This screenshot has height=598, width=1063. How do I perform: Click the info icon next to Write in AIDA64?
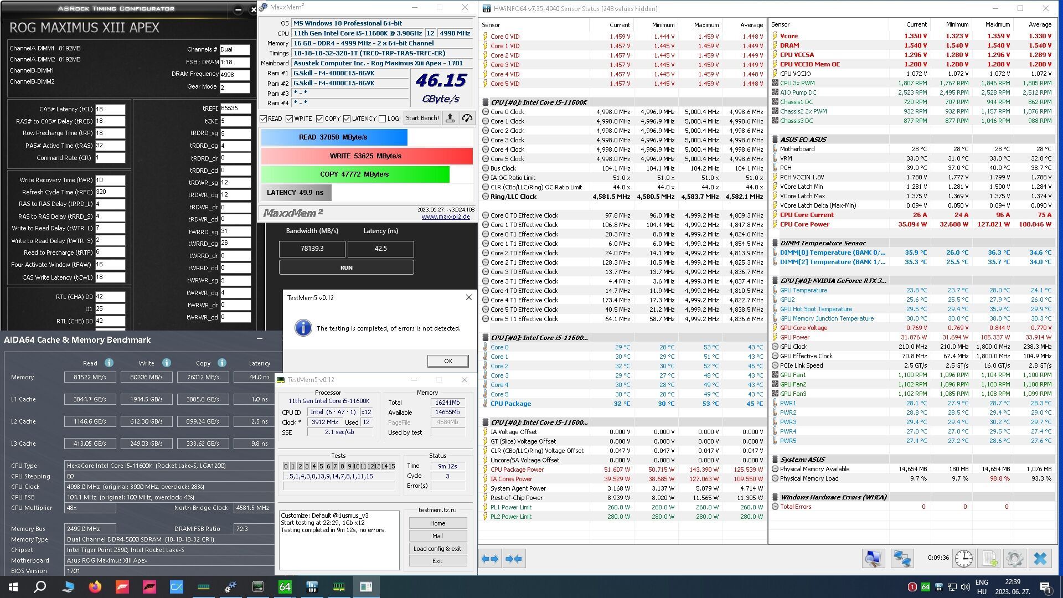coord(167,363)
